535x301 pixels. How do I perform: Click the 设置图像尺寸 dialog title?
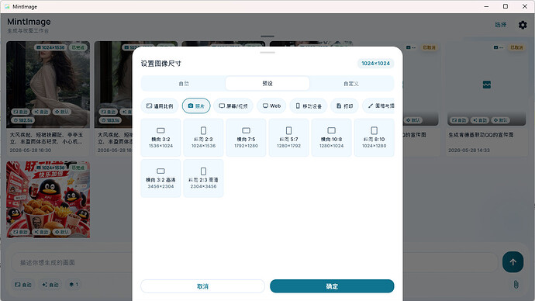[x=161, y=64]
